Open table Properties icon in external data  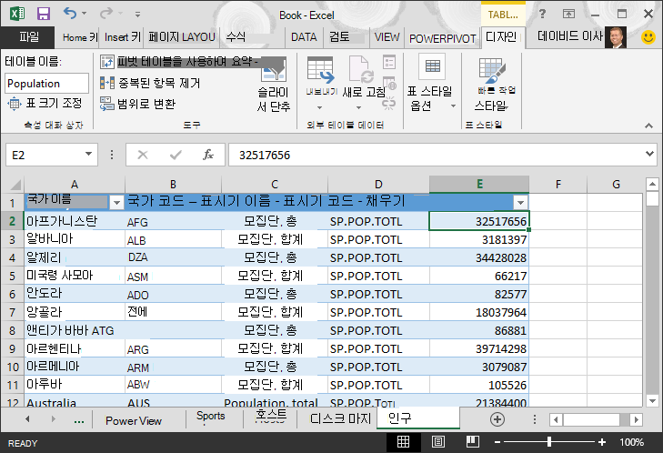point(389,62)
